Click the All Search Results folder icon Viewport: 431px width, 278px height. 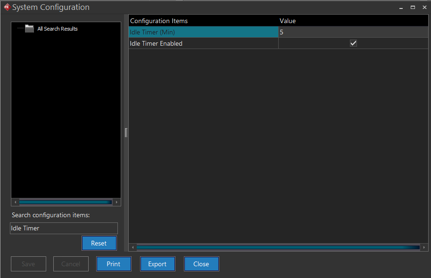(29, 29)
